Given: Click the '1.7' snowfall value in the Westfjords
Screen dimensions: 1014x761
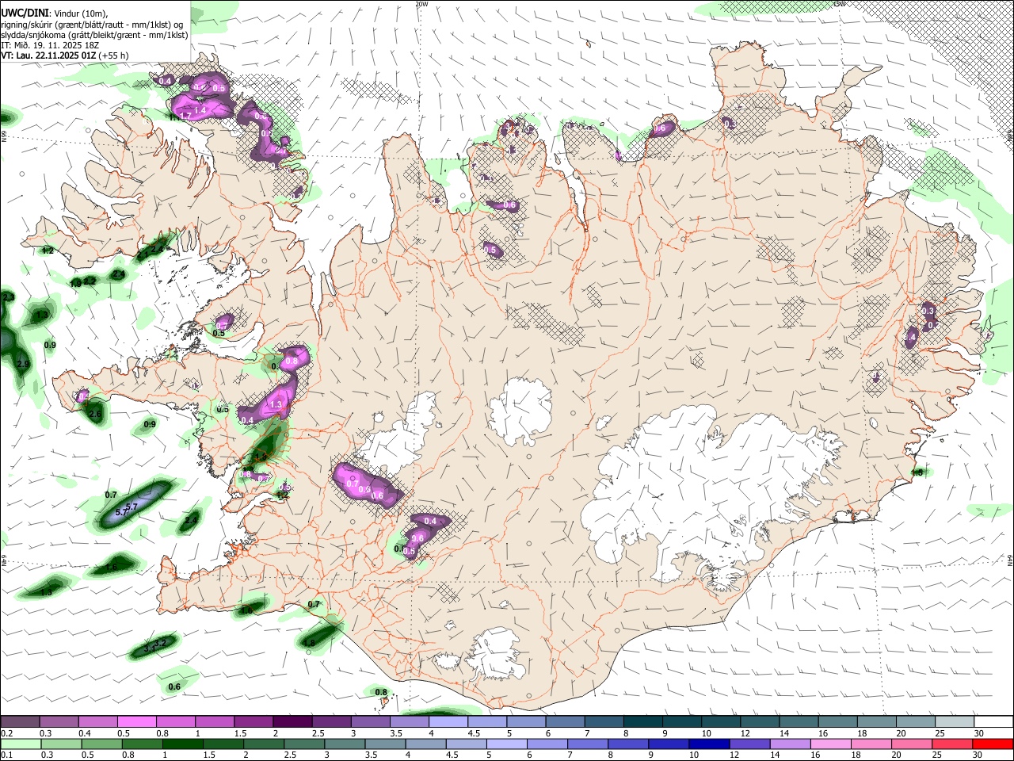Looking at the screenshot, I should 185,117.
